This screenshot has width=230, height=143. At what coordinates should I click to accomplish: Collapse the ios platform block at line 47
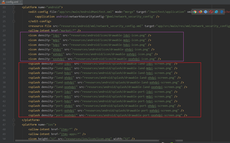coord(14,125)
